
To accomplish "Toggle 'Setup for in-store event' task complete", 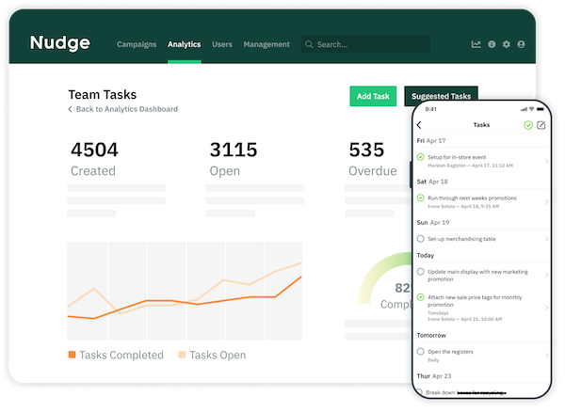I will coord(420,157).
